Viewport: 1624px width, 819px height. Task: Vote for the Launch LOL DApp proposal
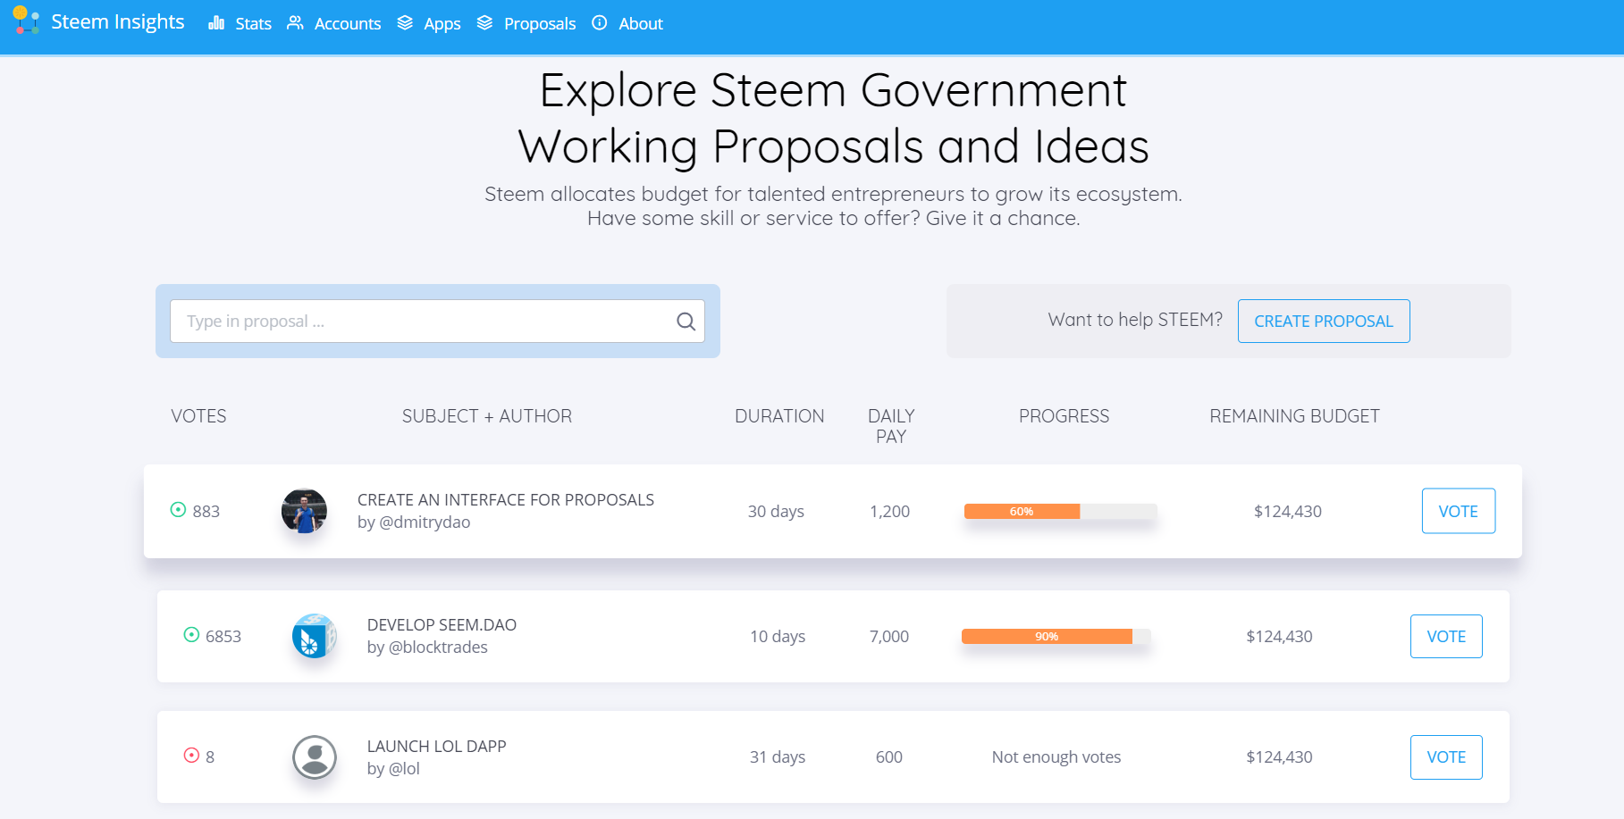pyautogui.click(x=1445, y=757)
